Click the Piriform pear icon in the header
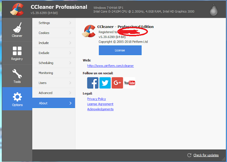This screenshot has height=162, width=227. [x=214, y=10]
